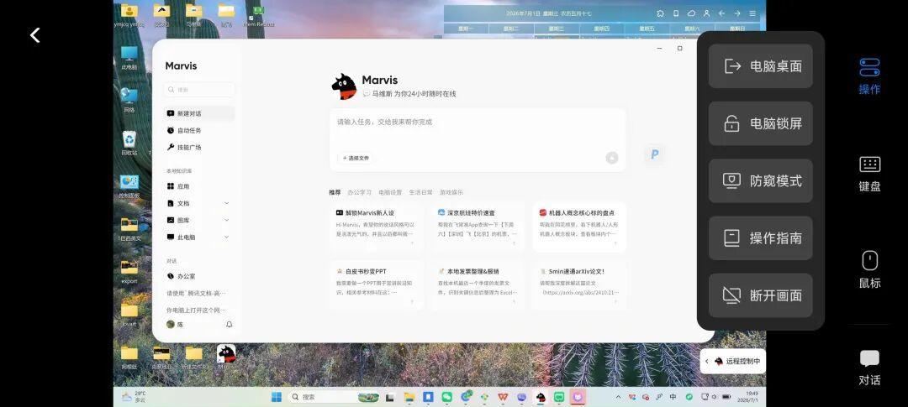Open the 陈 user profile
The image size is (908, 407).
coord(175,324)
